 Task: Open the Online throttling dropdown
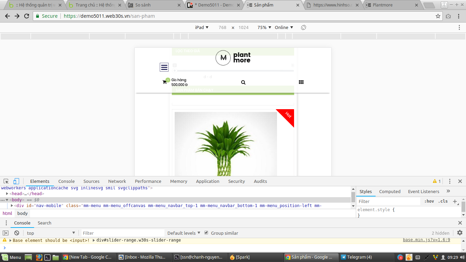284,27
